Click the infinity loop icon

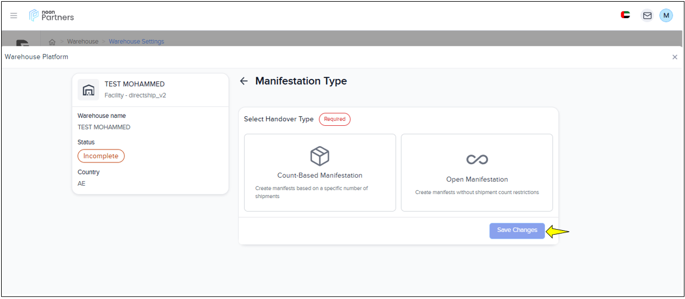pyautogui.click(x=476, y=160)
